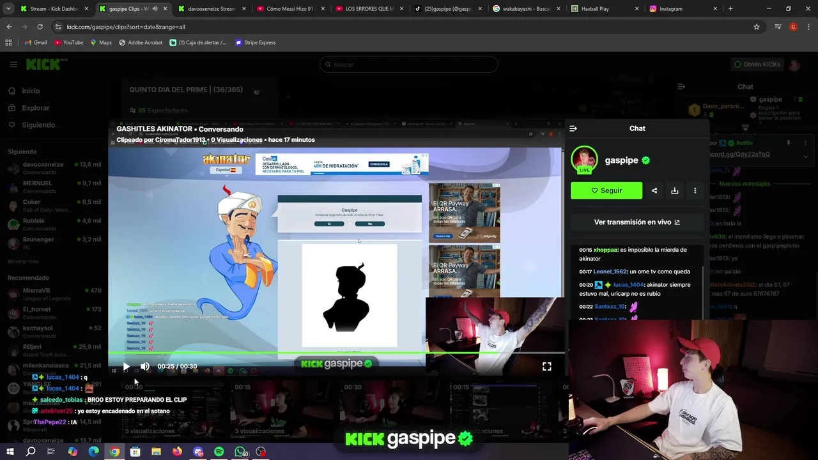Mute audio on gaspipe Clips tab

point(155,9)
